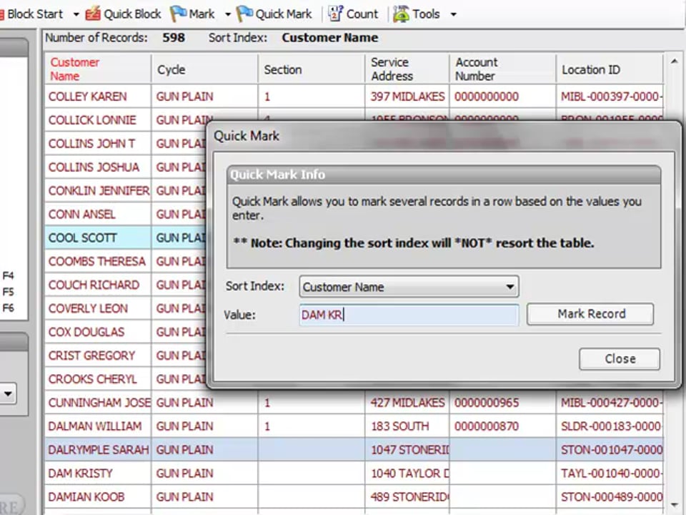The width and height of the screenshot is (686, 515).
Task: Click the TAYL-001040-0000 location cell
Action: (610, 474)
